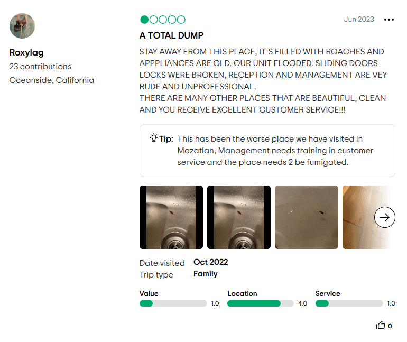Click the Oceanside, California location text
This screenshot has height=342, width=407.
pos(52,80)
